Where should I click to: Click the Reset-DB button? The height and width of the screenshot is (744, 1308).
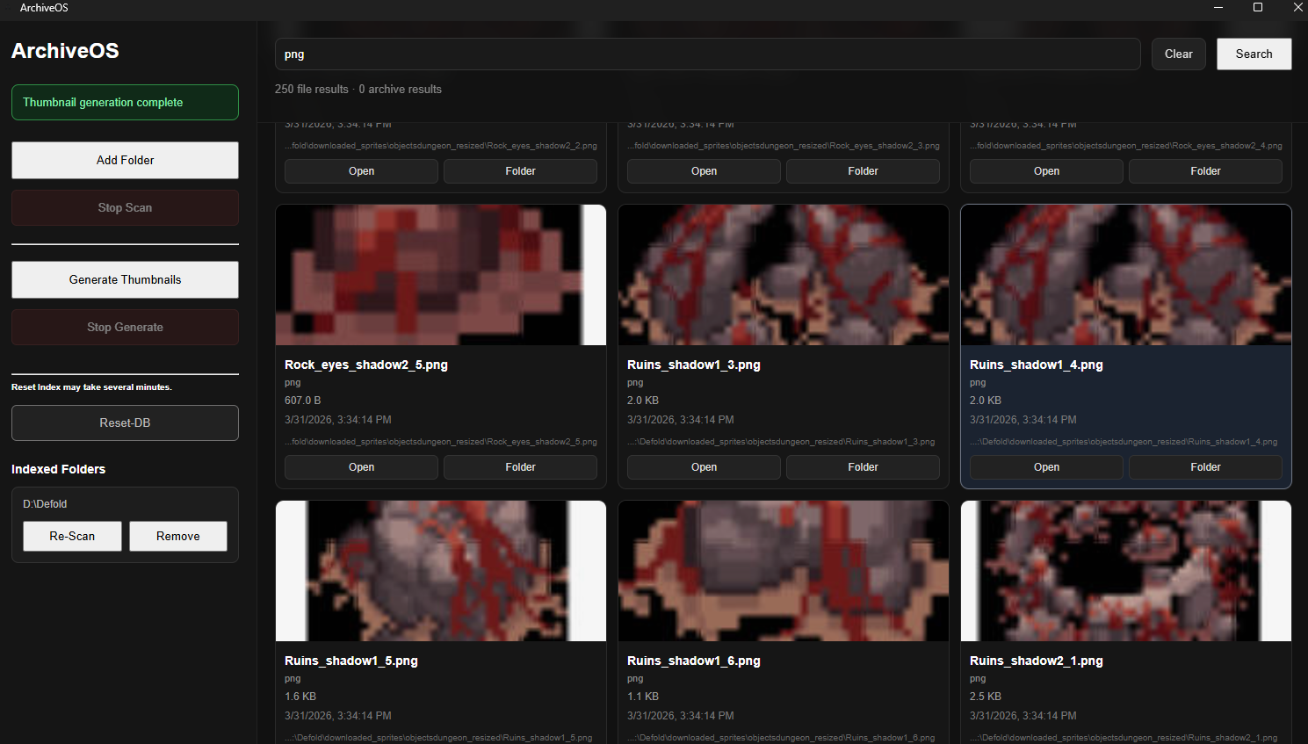click(125, 423)
